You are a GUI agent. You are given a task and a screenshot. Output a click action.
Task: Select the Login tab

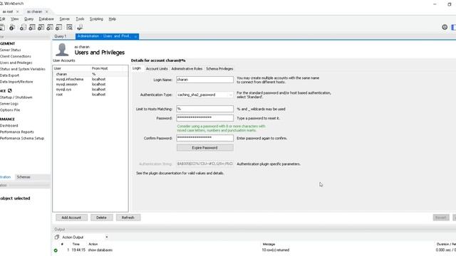click(x=137, y=68)
